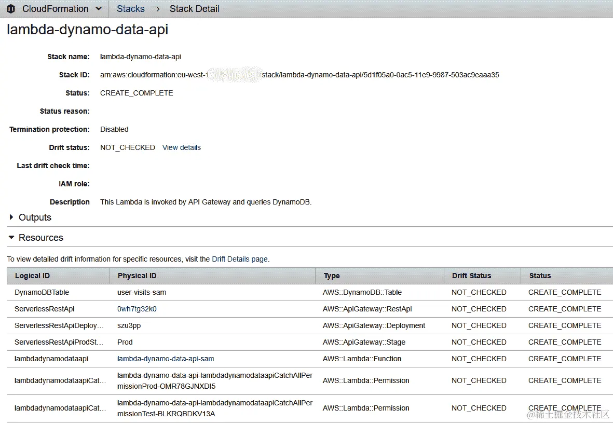Click the Stack name value lambda-dynamo-data-api

pos(140,57)
